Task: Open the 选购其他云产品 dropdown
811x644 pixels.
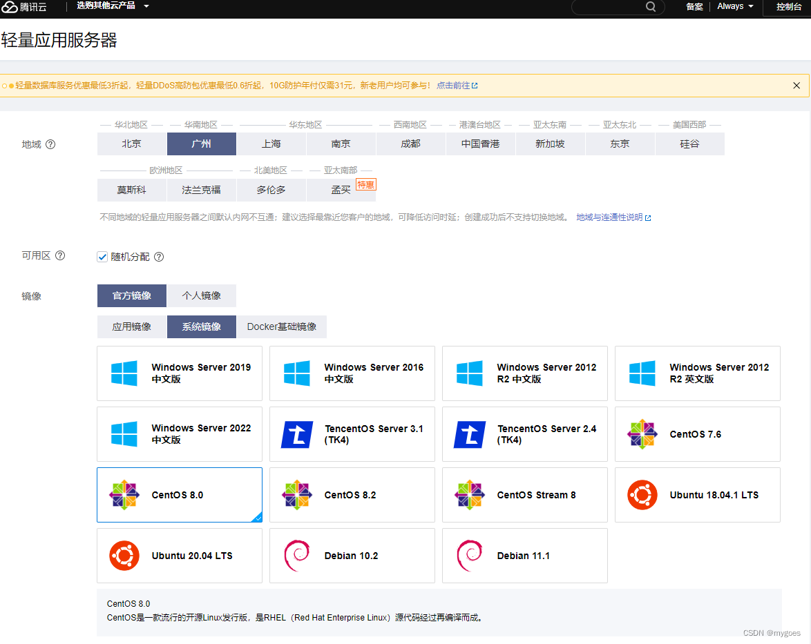Action: click(x=113, y=6)
